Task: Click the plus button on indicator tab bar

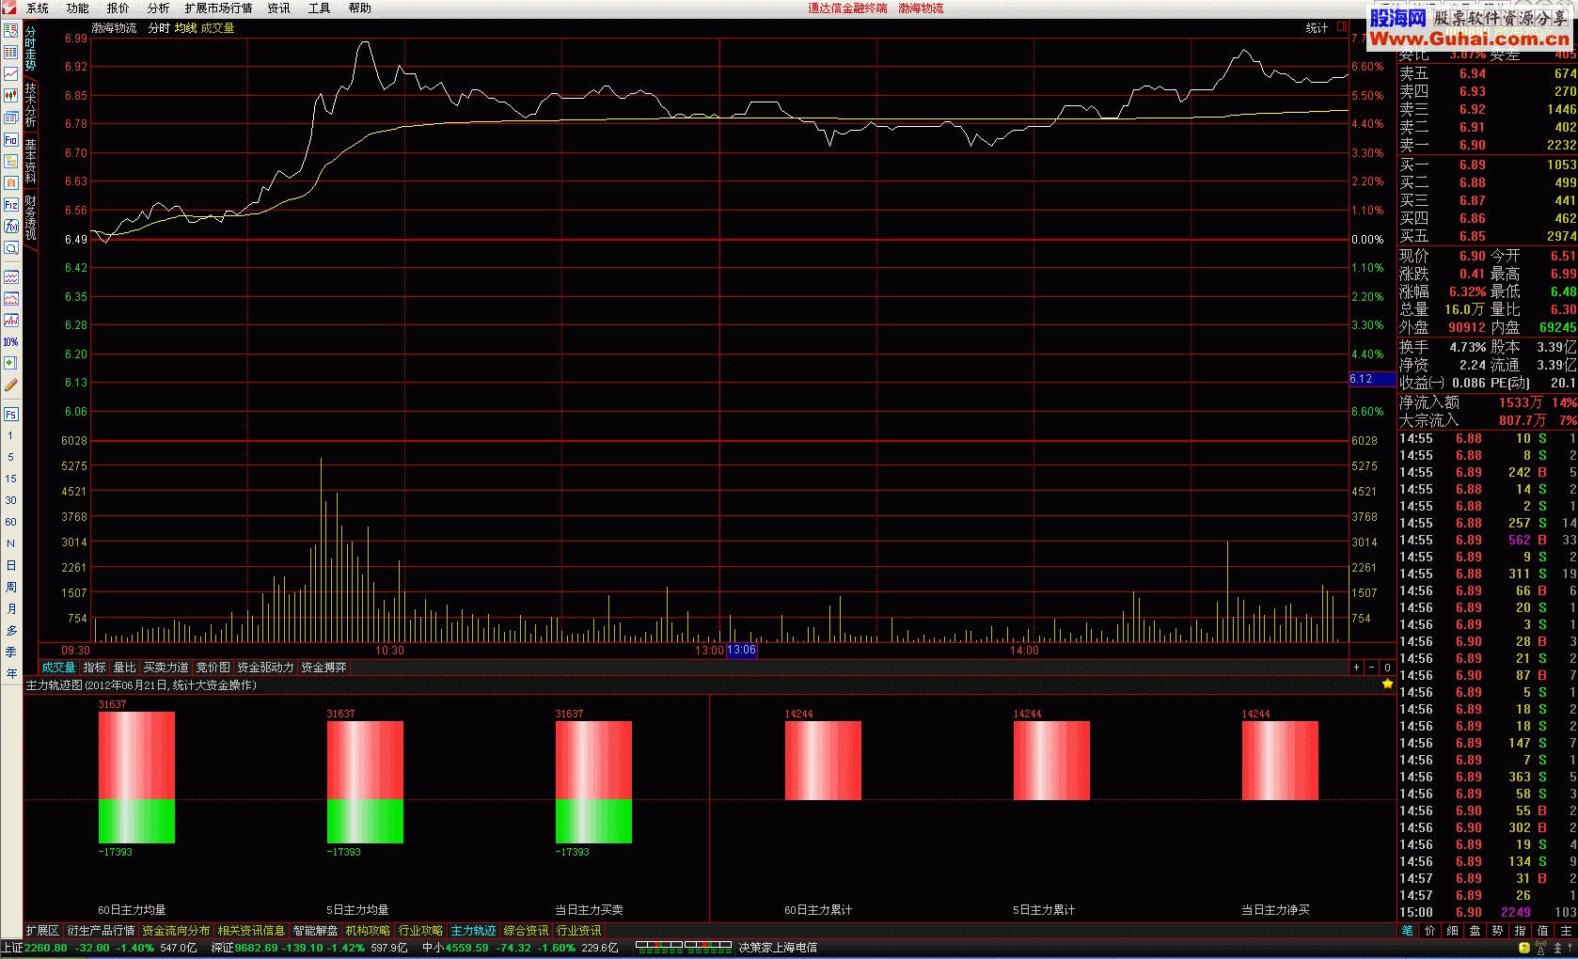Action: [x=1356, y=668]
